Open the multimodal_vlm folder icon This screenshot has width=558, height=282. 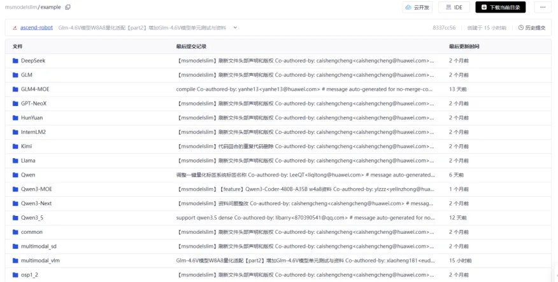[15, 260]
